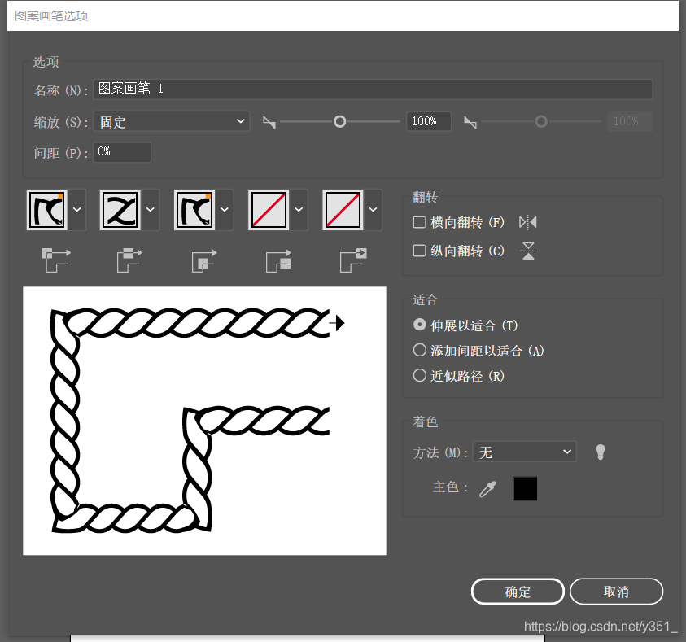Enable 纵向翻转 (C) checkbox
The width and height of the screenshot is (686, 642).
(x=419, y=251)
